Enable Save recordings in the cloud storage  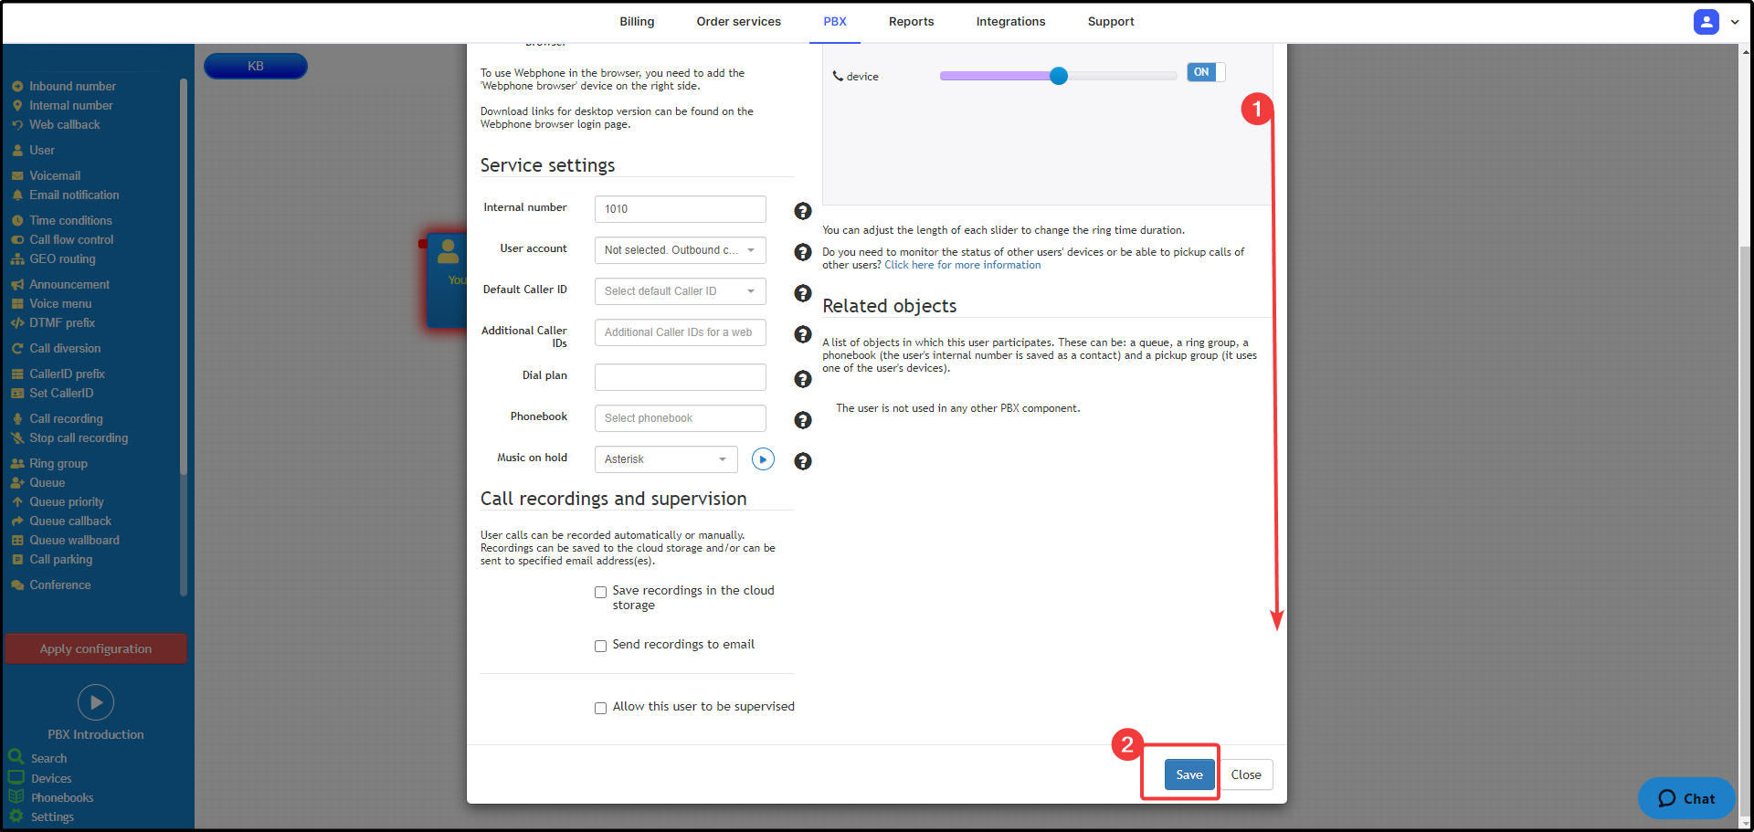600,592
